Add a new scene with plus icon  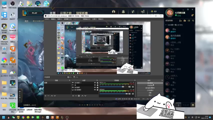tap(46, 96)
